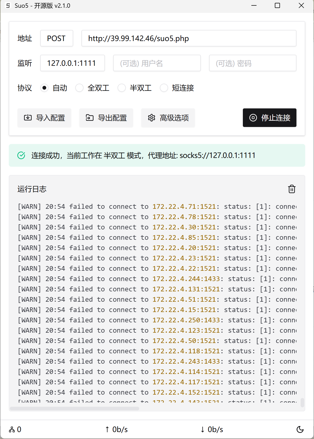This screenshot has width=314, height=439.
Task: Click the log entry for 172.22.4.50:1521
Action: click(157, 341)
